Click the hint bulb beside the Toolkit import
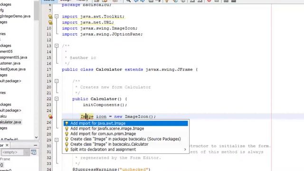304x171 pixels. [50, 17]
